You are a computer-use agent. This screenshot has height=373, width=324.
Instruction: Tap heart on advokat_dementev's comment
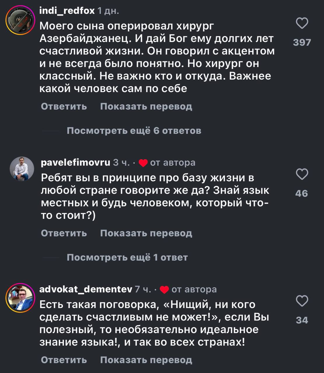pyautogui.click(x=302, y=301)
